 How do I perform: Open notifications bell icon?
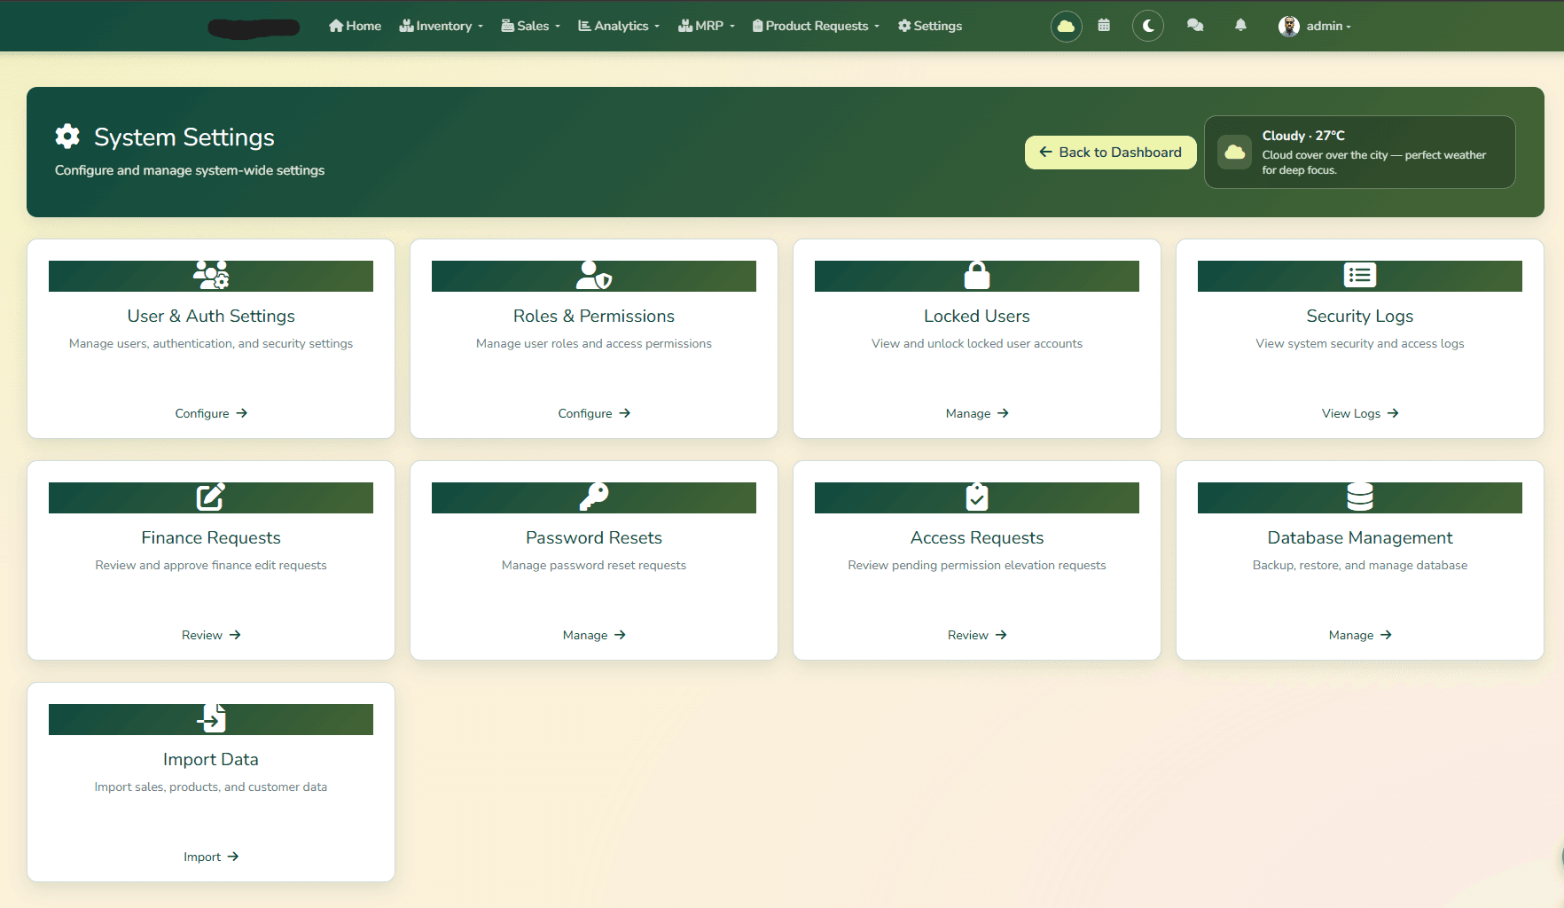point(1240,26)
